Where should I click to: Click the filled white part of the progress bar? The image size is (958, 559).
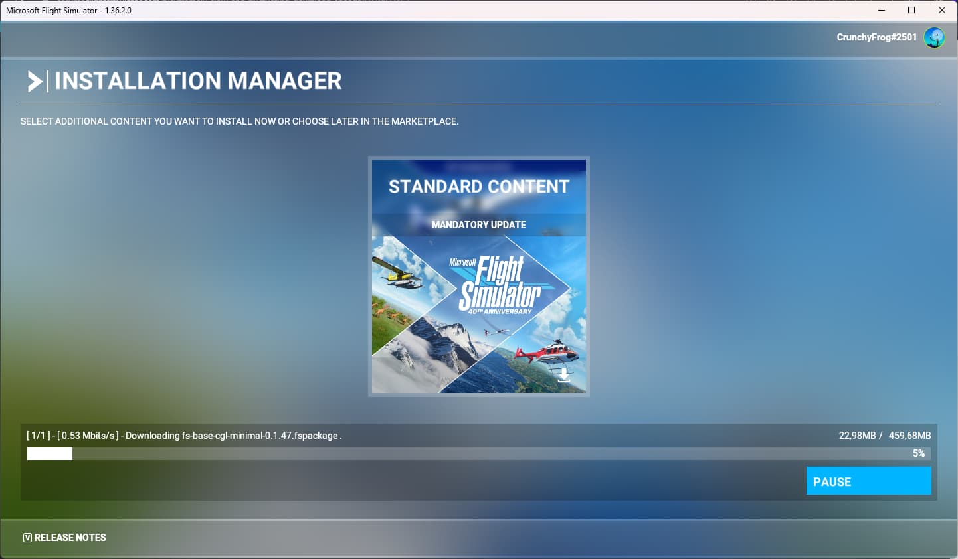[x=50, y=454]
